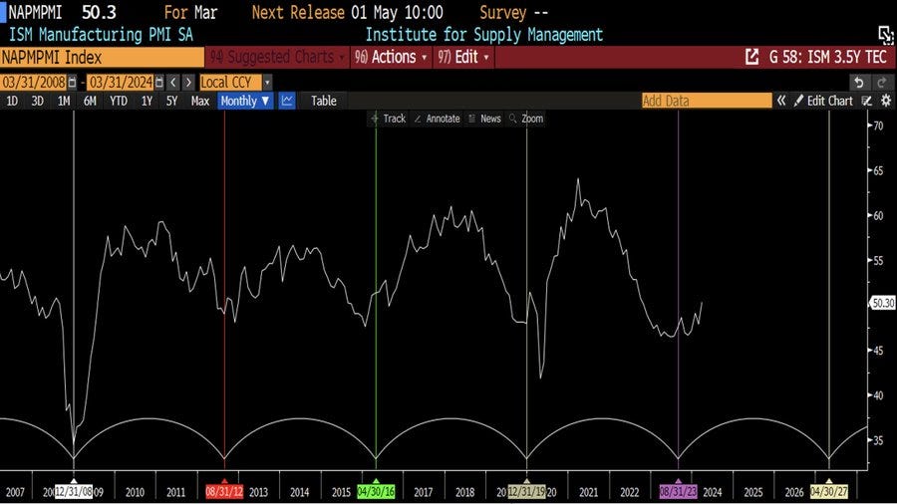Show News overlay on the chart
897x504 pixels.
(x=483, y=119)
